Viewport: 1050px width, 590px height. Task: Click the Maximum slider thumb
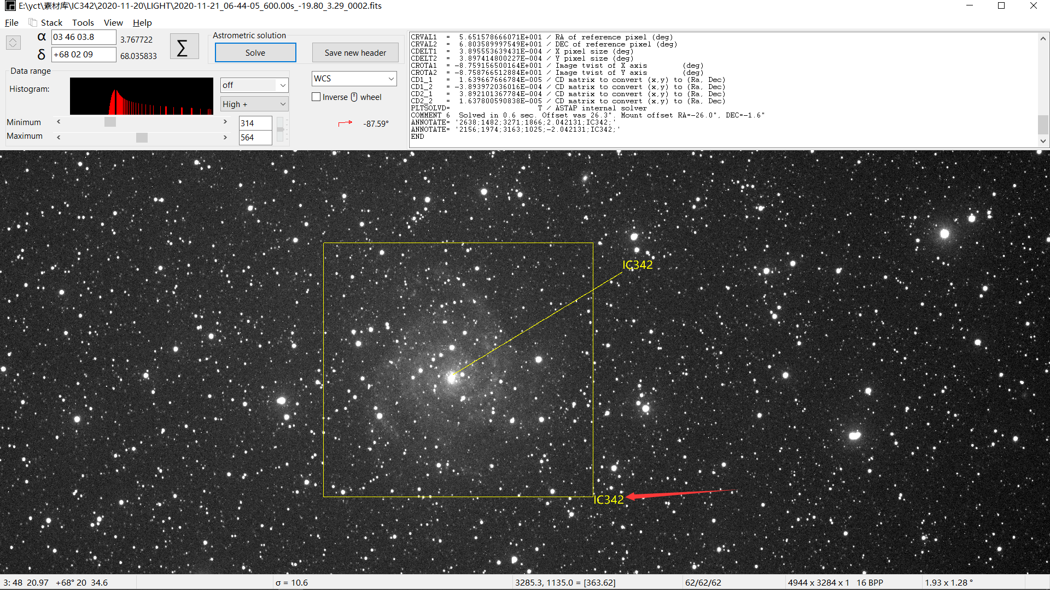pyautogui.click(x=142, y=137)
